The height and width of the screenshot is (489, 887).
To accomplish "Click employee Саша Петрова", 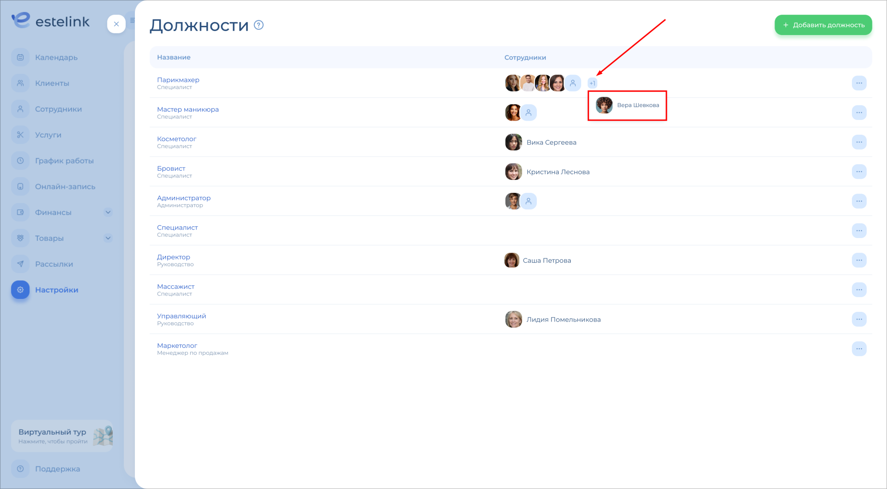I will 538,260.
